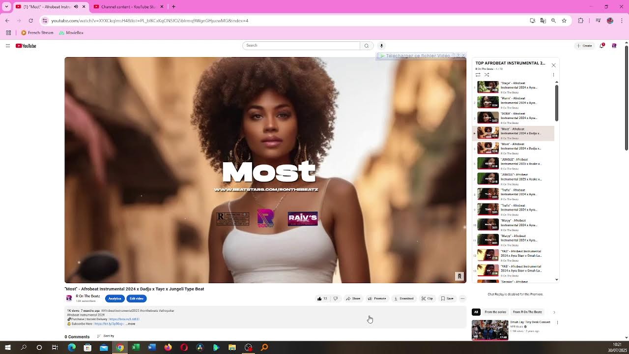
Task: Switch to Channel content YouTube Studio tab
Action: (128, 7)
